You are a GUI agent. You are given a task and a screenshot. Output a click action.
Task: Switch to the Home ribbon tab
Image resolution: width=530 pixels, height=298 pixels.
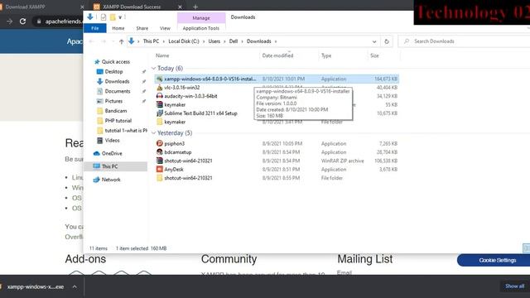(118, 28)
